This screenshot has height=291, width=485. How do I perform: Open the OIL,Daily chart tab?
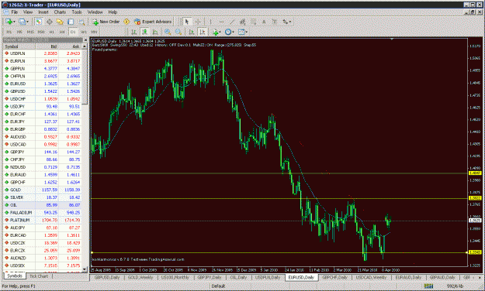pyautogui.click(x=238, y=277)
